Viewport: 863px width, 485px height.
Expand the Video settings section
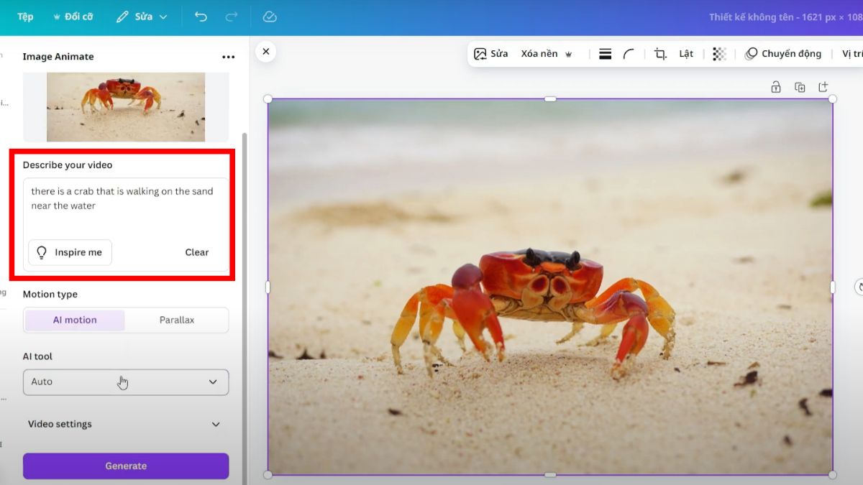[x=125, y=424]
